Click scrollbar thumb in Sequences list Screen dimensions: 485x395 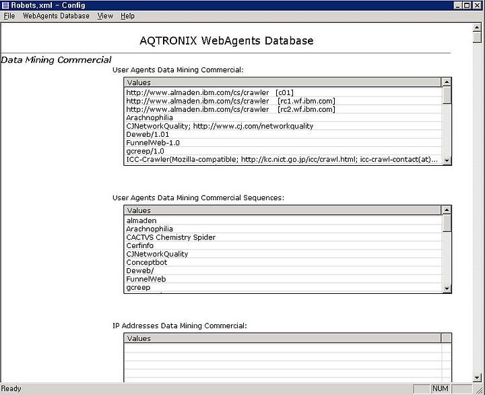click(x=447, y=223)
